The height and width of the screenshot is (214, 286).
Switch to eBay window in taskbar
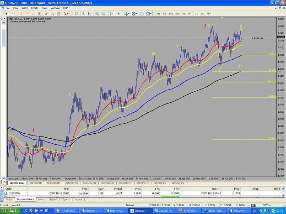[115, 210]
